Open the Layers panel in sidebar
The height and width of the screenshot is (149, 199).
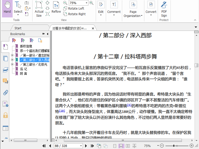[5, 70]
